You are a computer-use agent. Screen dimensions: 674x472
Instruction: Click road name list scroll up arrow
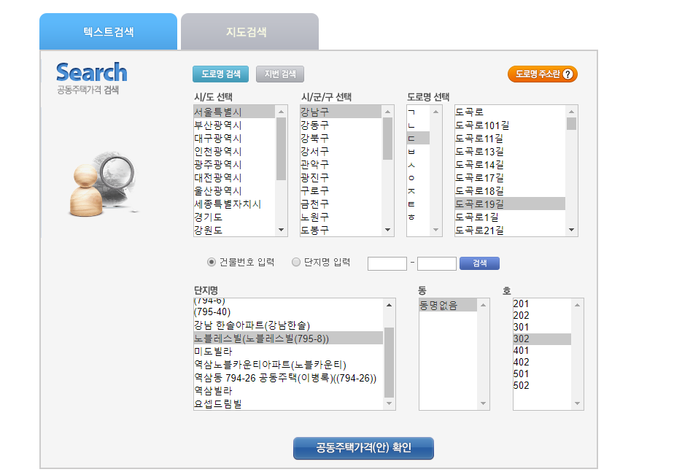571,112
